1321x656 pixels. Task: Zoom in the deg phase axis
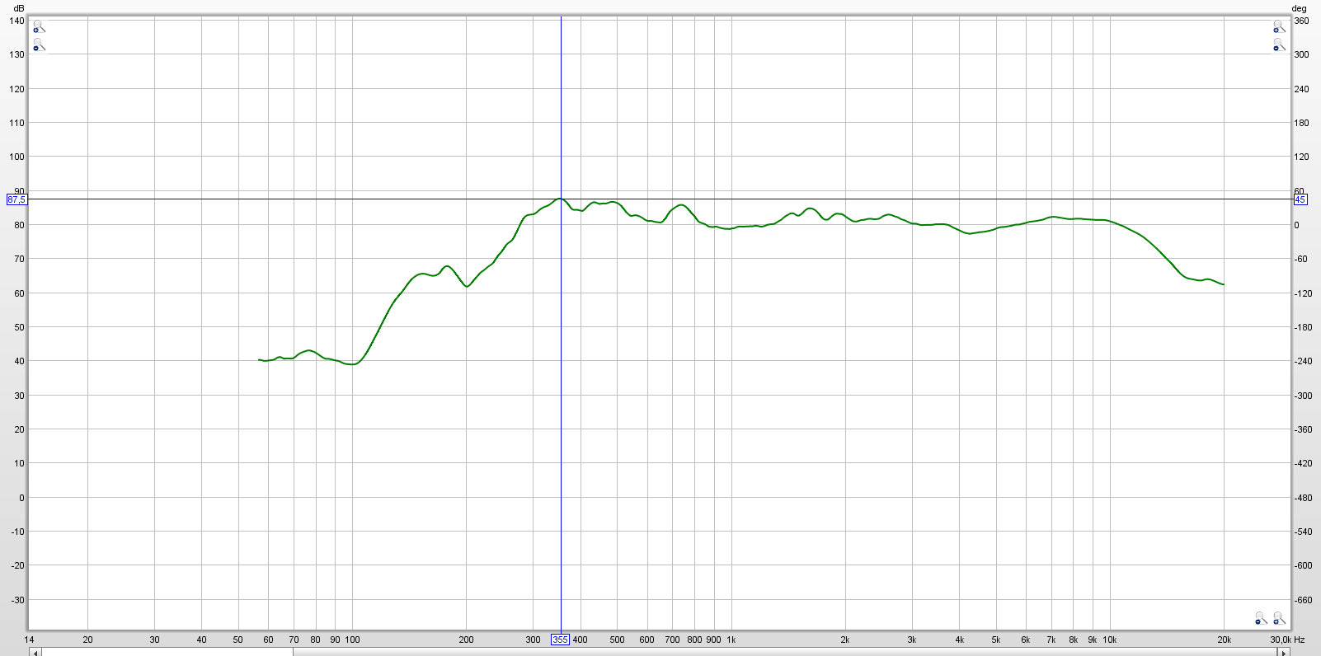(x=1279, y=27)
